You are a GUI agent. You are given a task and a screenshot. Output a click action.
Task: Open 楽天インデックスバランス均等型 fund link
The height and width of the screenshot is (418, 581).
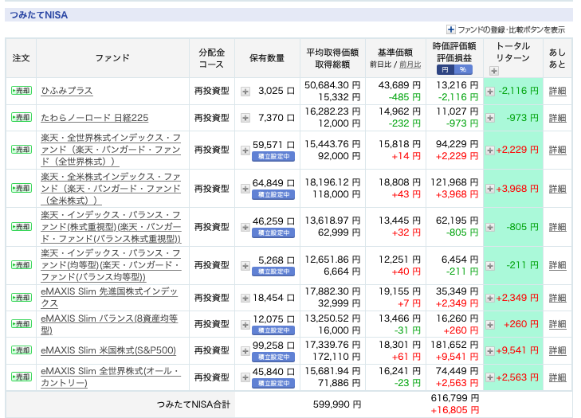(x=111, y=265)
